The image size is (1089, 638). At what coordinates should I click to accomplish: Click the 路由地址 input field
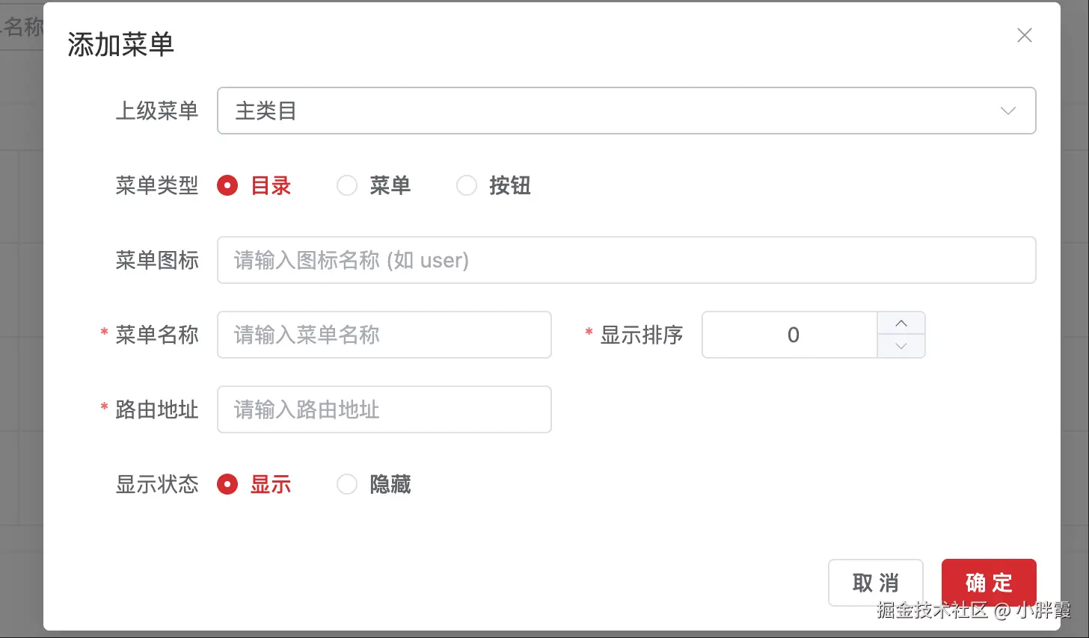[384, 409]
